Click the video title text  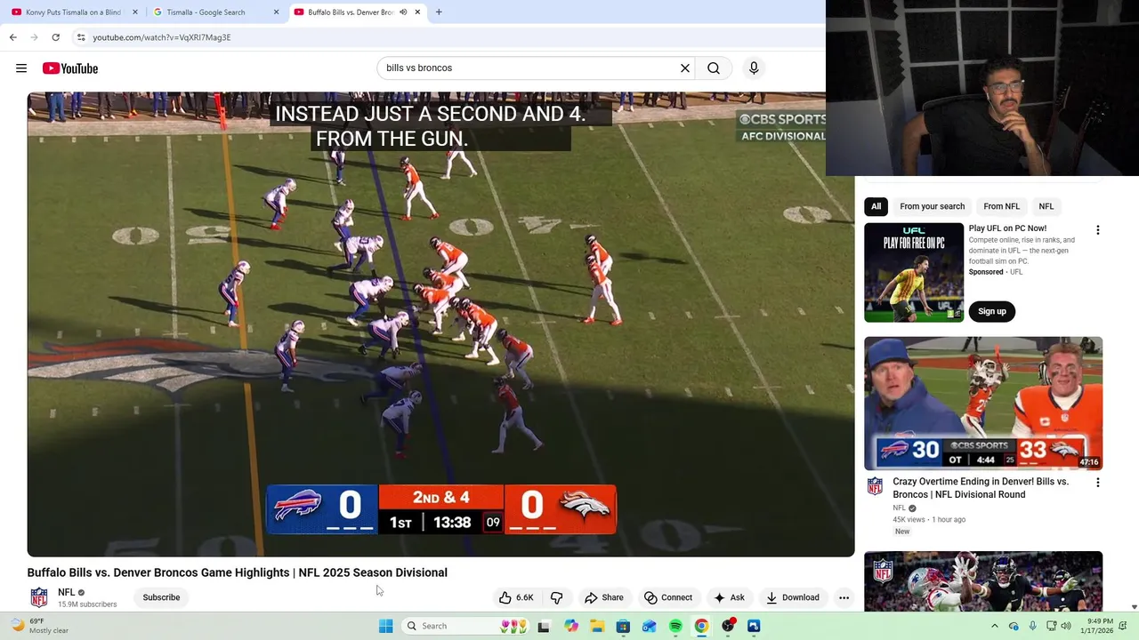[x=238, y=572]
